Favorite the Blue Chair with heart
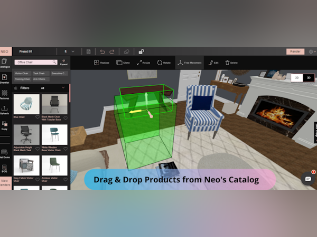Screen dimensions: 317x237 click(38, 117)
